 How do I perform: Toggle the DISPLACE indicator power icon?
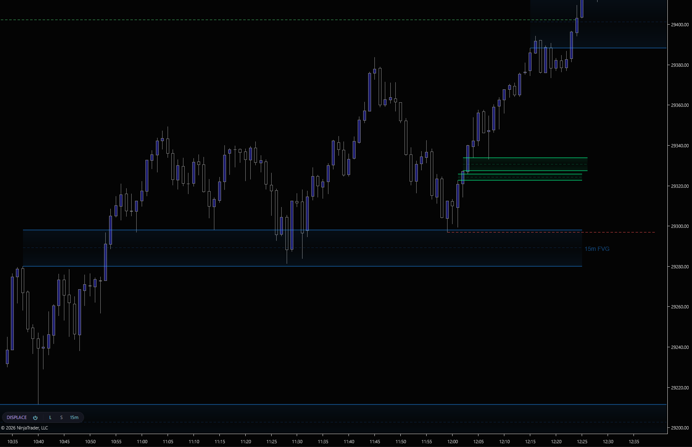pos(36,417)
